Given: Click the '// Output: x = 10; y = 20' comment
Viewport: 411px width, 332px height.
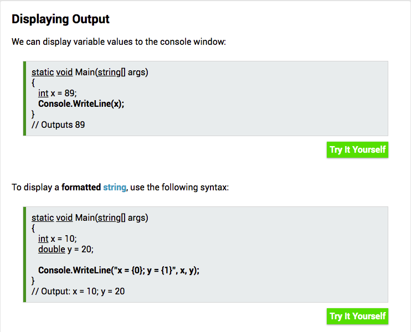Looking at the screenshot, I should (78, 291).
